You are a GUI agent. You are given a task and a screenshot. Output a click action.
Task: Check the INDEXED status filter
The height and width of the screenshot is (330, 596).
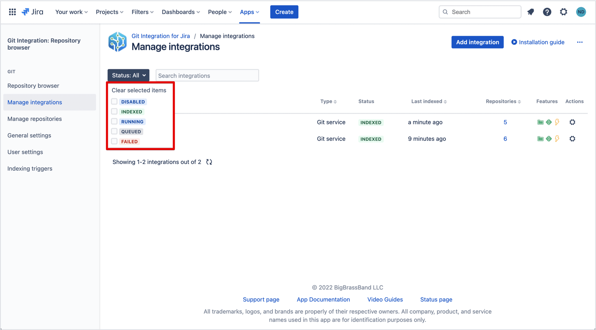click(114, 112)
